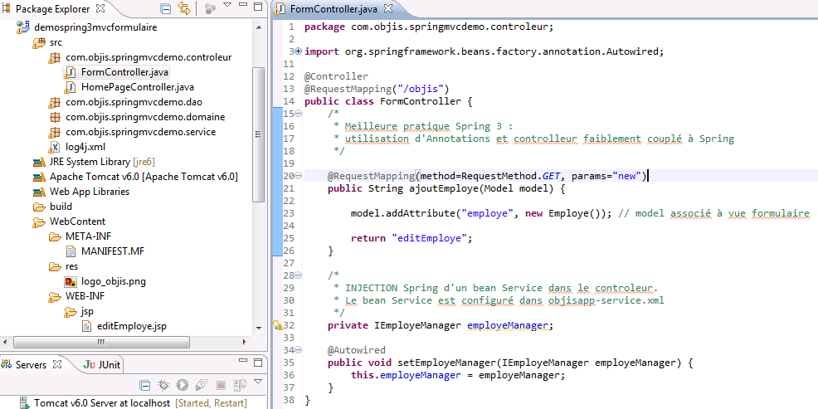Start the server from Servers toolbar

tap(182, 386)
